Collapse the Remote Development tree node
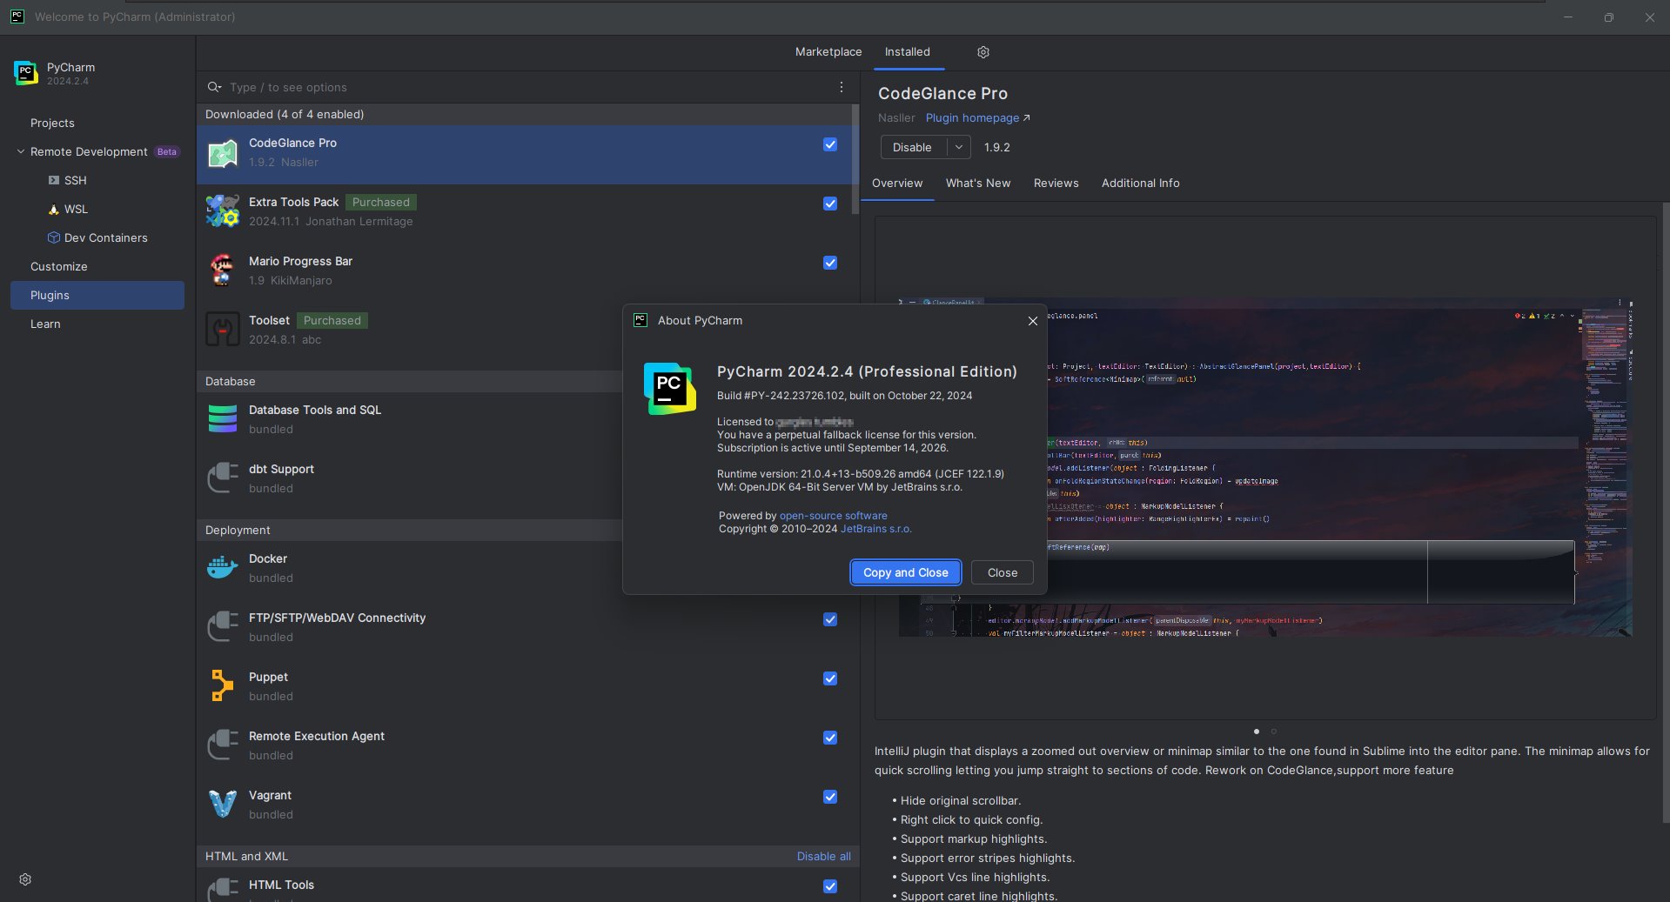1670x902 pixels. pos(21,151)
